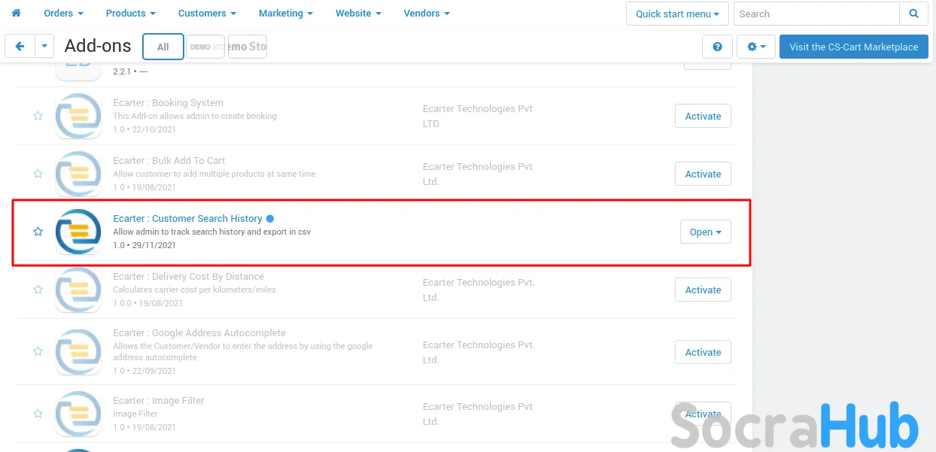Open the gear settings menu
The image size is (936, 452).
[x=756, y=47]
